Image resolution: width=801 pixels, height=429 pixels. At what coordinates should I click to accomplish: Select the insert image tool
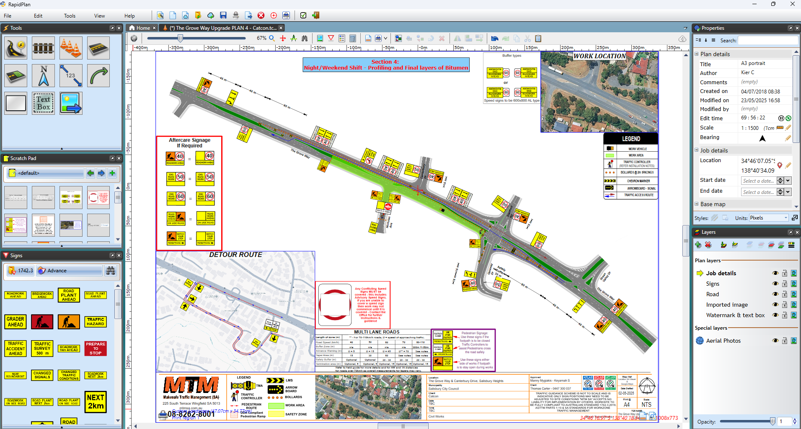[x=71, y=103]
